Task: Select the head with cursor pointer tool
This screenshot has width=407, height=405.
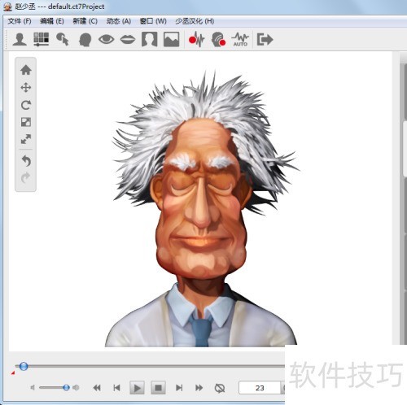Action: point(63,40)
